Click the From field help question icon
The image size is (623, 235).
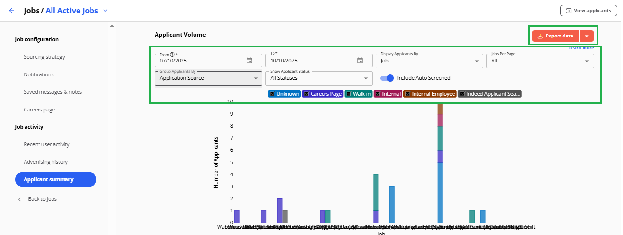[172, 55]
